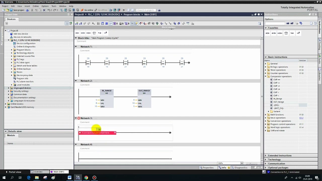The width and height of the screenshot is (322, 181).
Task: Click the Cut scissors icon in main toolbar
Action: [x=32, y=10]
